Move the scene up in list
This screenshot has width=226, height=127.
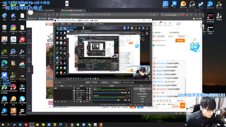coord(62,102)
